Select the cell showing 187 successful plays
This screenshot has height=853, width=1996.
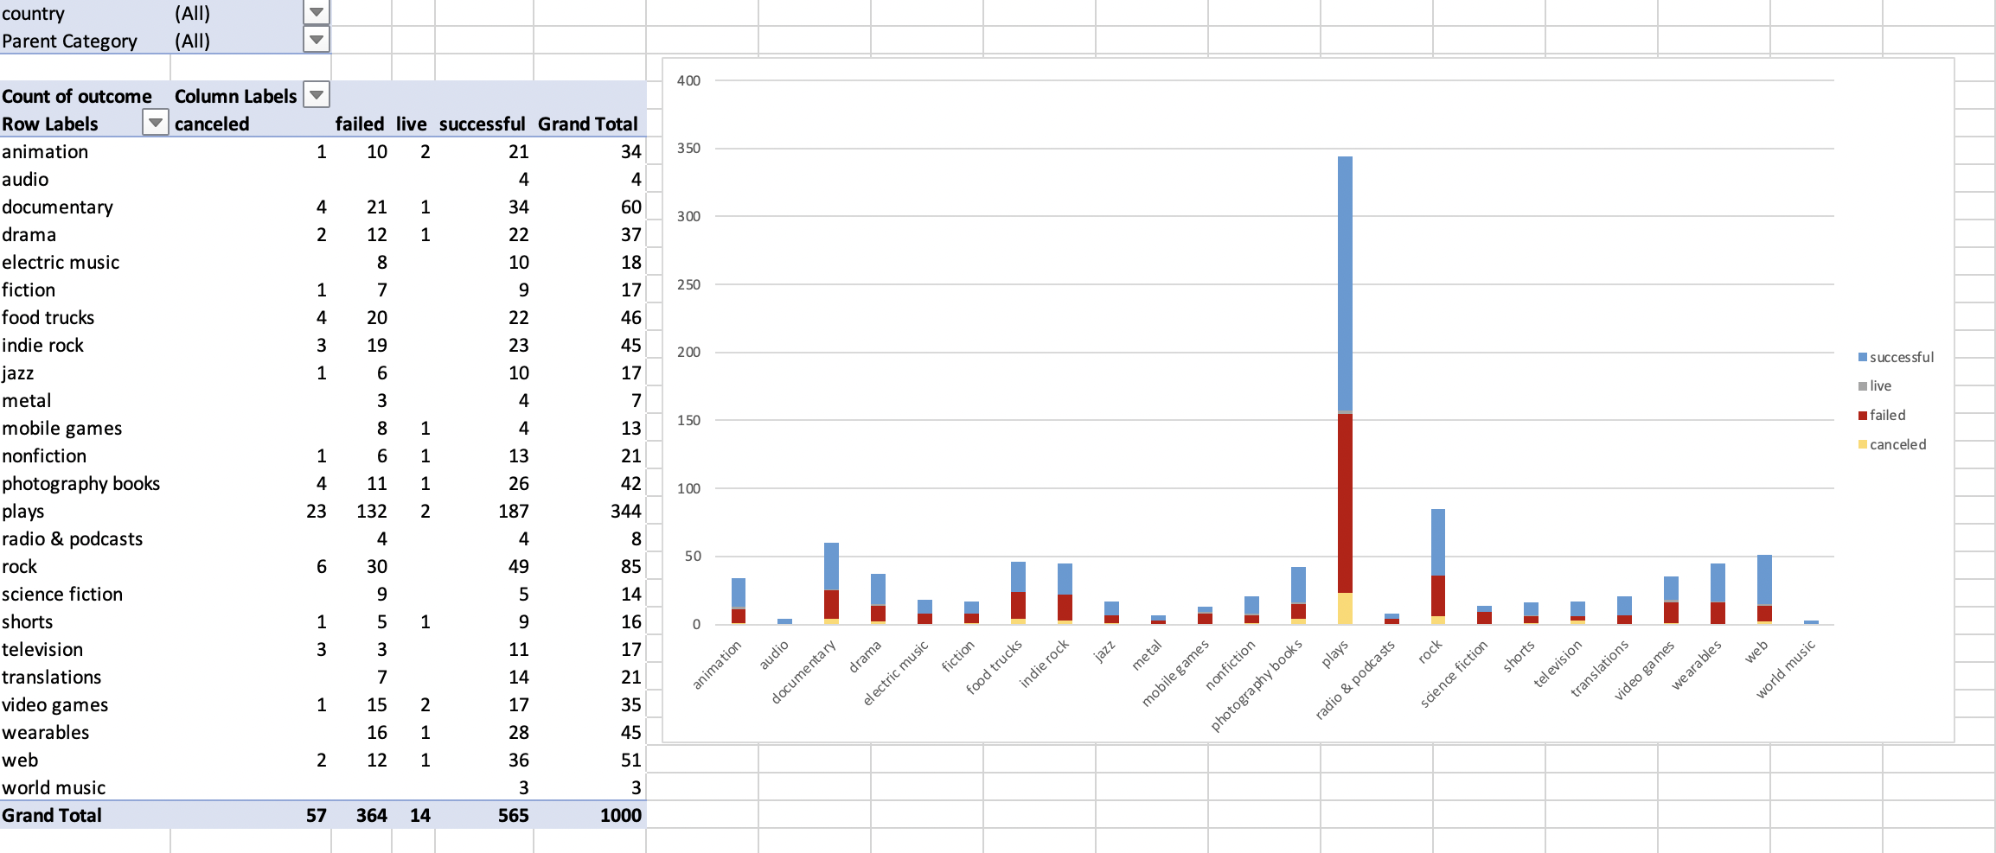513,511
